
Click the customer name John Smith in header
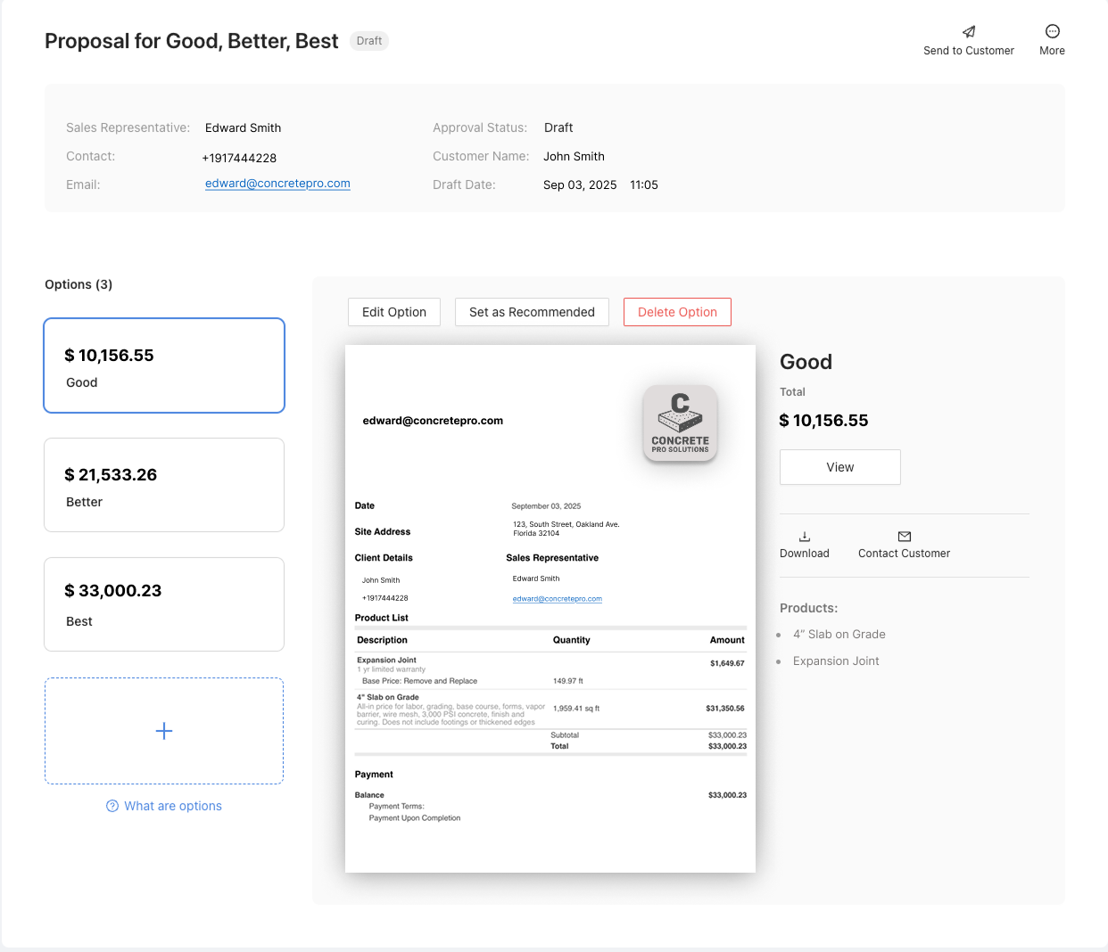coord(574,156)
